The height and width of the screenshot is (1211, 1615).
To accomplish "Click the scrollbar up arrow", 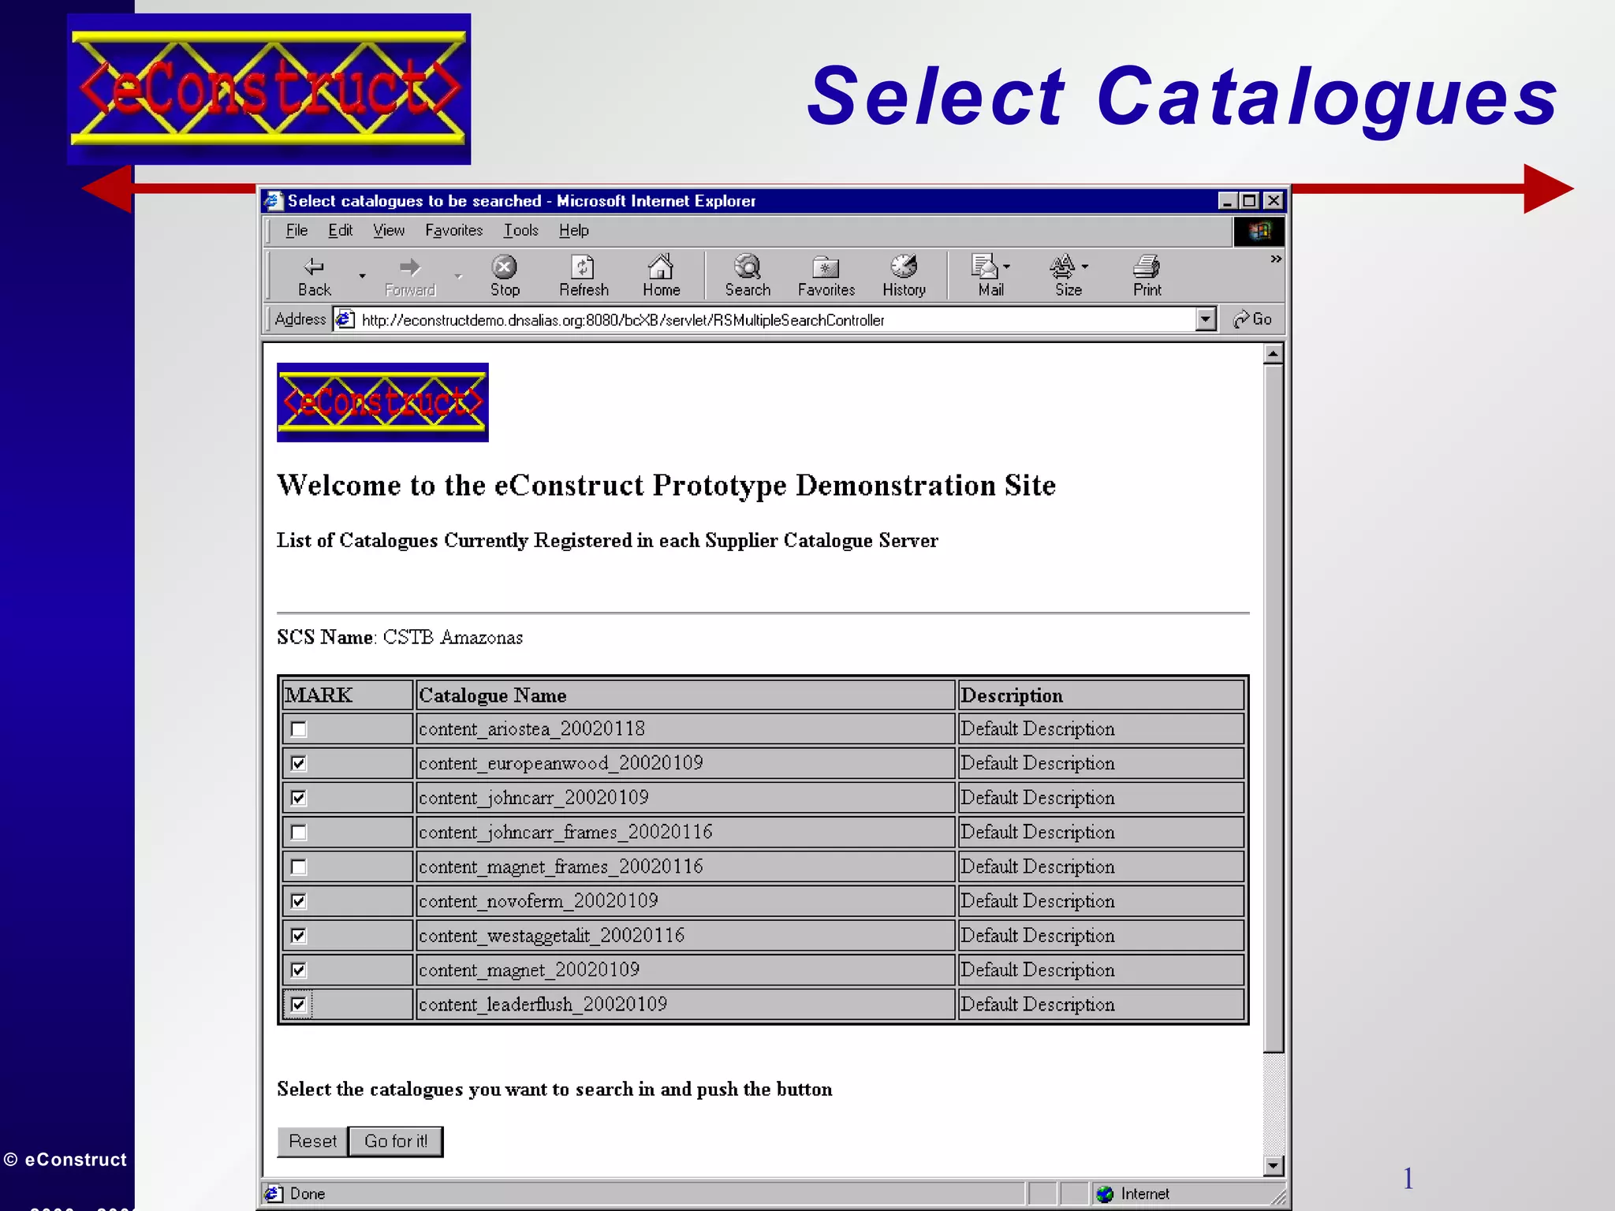I will click(1273, 355).
